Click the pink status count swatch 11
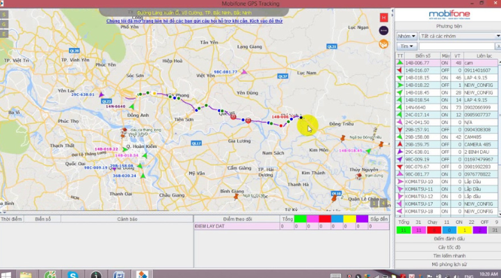The height and width of the screenshot is (278, 501). 419,230
